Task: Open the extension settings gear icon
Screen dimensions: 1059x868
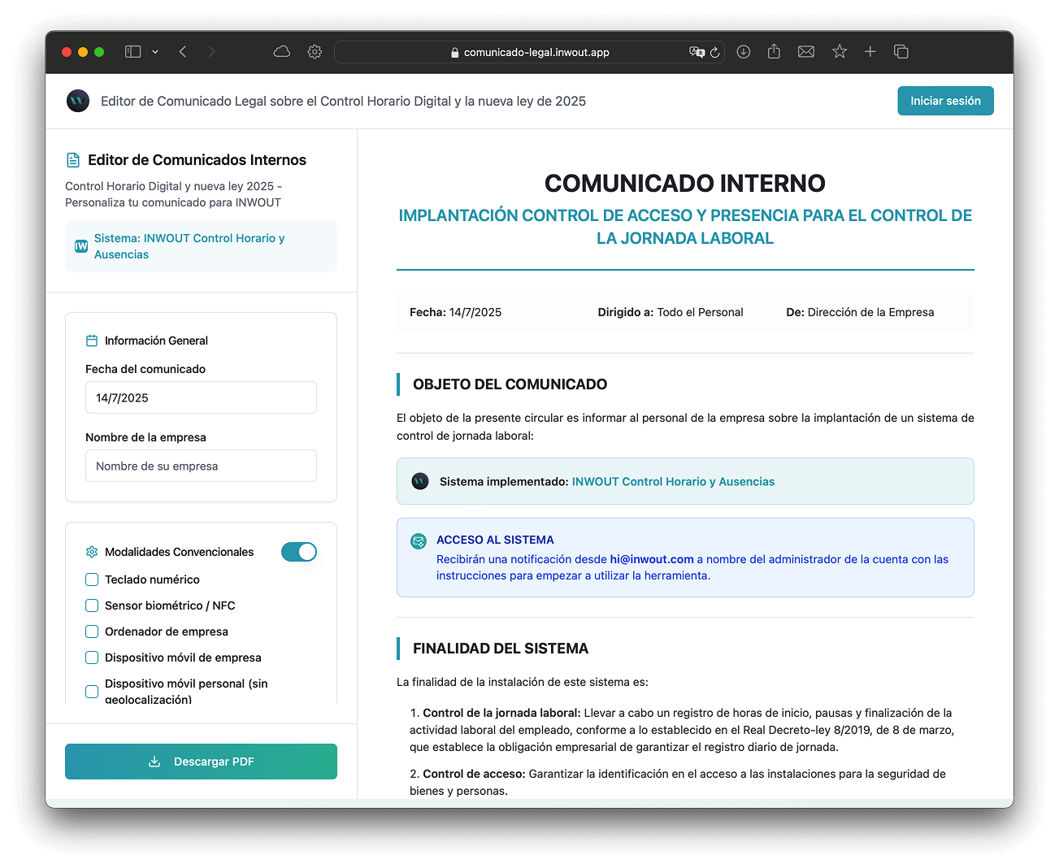Action: (315, 52)
